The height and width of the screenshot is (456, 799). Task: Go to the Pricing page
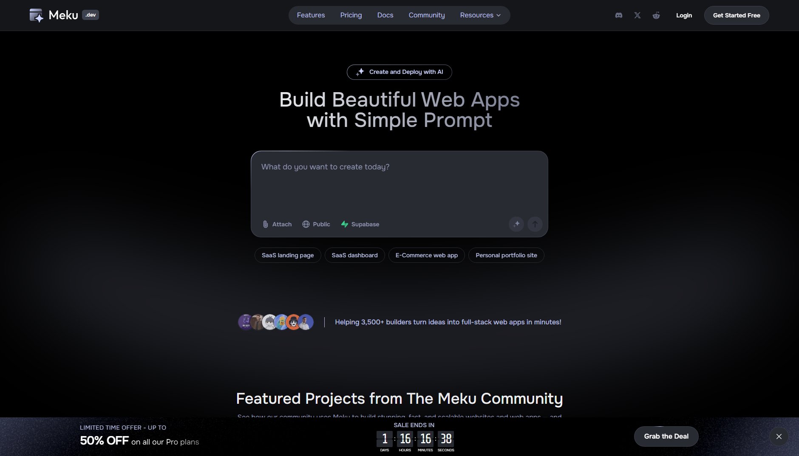coord(351,15)
